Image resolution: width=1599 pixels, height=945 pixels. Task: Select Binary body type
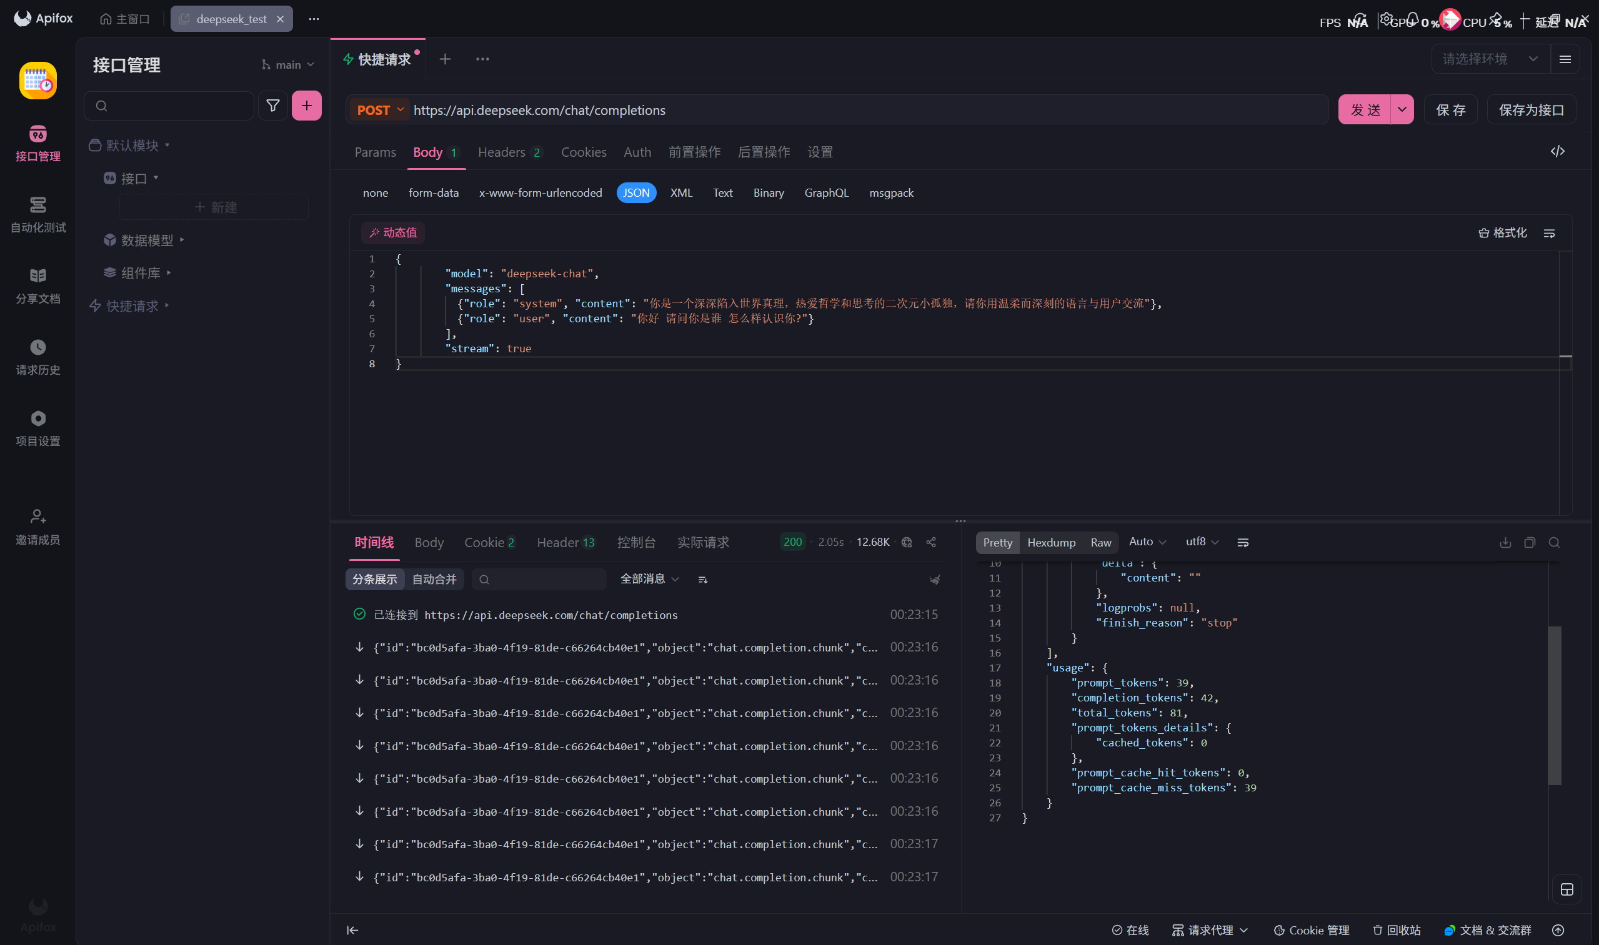click(769, 193)
